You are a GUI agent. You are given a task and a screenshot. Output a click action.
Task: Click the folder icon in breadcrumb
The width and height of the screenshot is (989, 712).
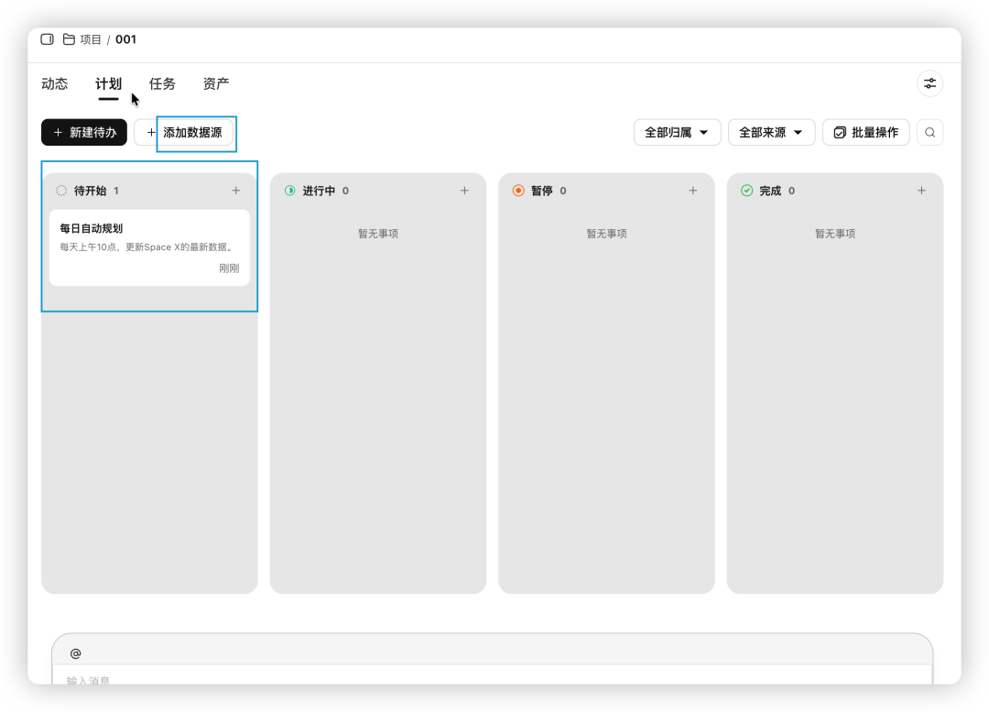(x=69, y=39)
